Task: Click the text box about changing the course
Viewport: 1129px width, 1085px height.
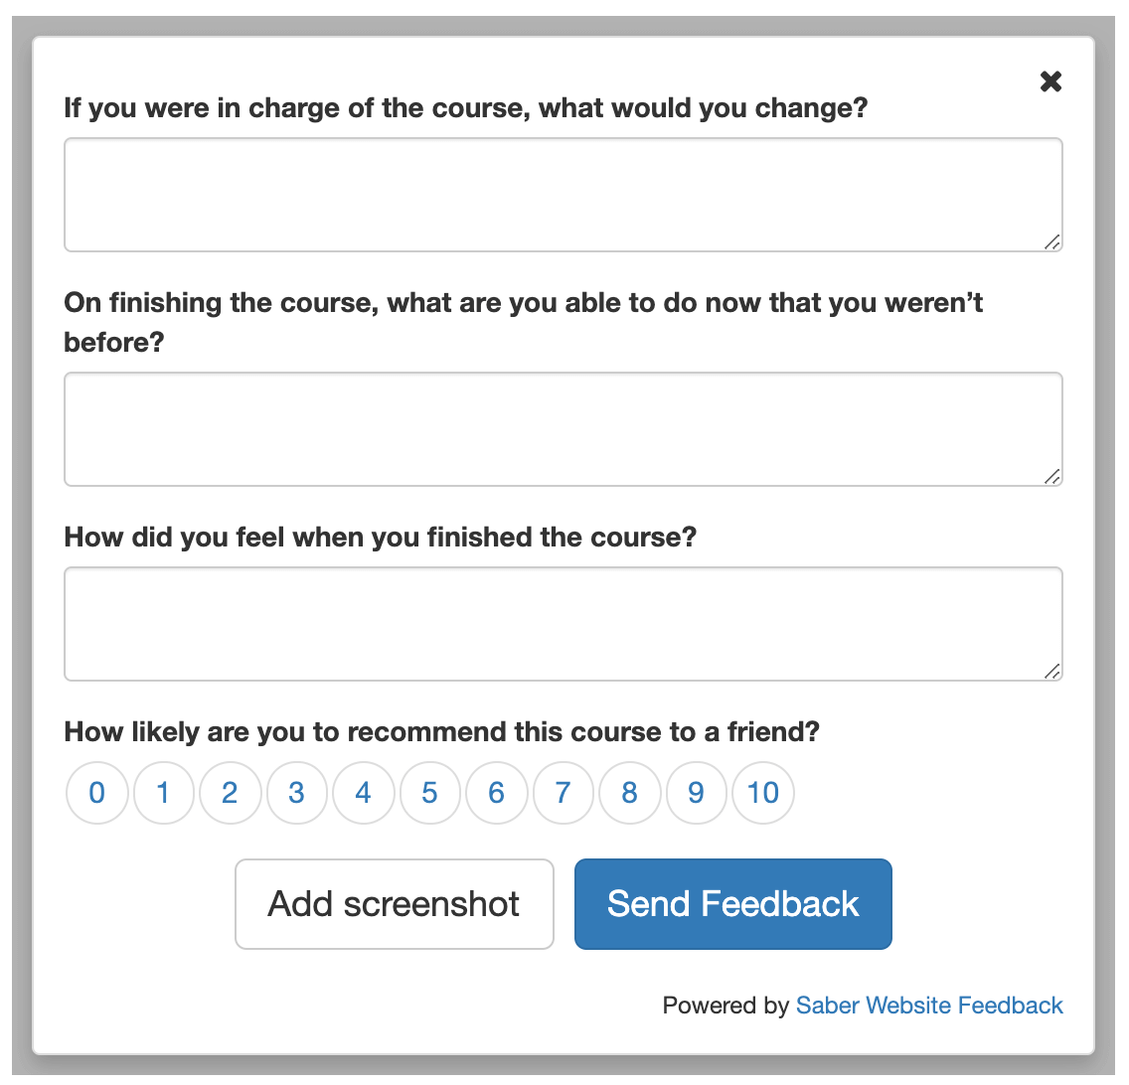Action: coord(564,194)
